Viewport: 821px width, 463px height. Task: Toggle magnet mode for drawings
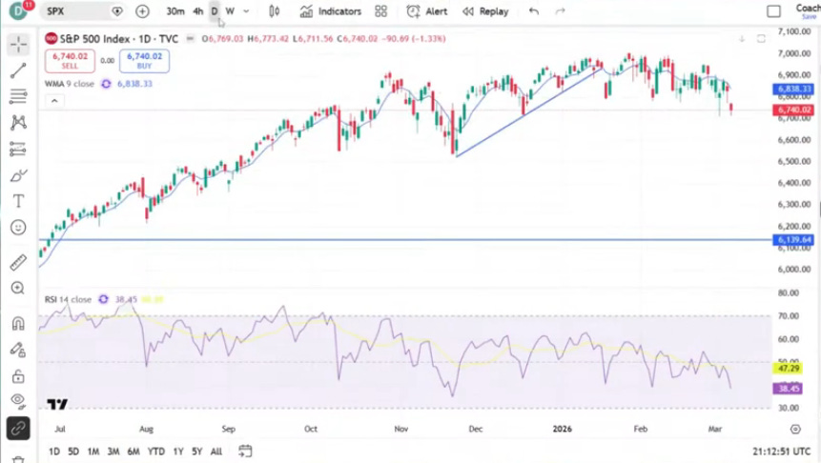tap(18, 323)
